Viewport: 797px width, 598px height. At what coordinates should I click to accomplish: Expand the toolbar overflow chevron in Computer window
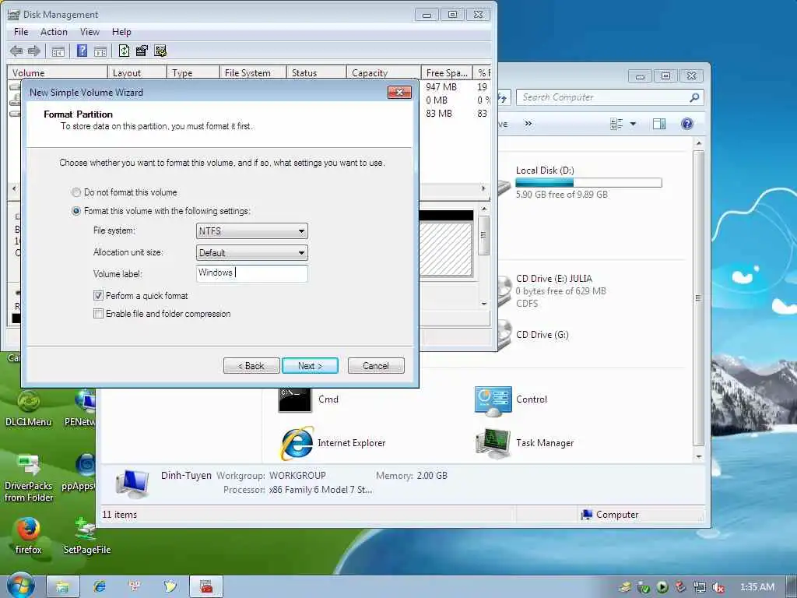click(x=528, y=124)
